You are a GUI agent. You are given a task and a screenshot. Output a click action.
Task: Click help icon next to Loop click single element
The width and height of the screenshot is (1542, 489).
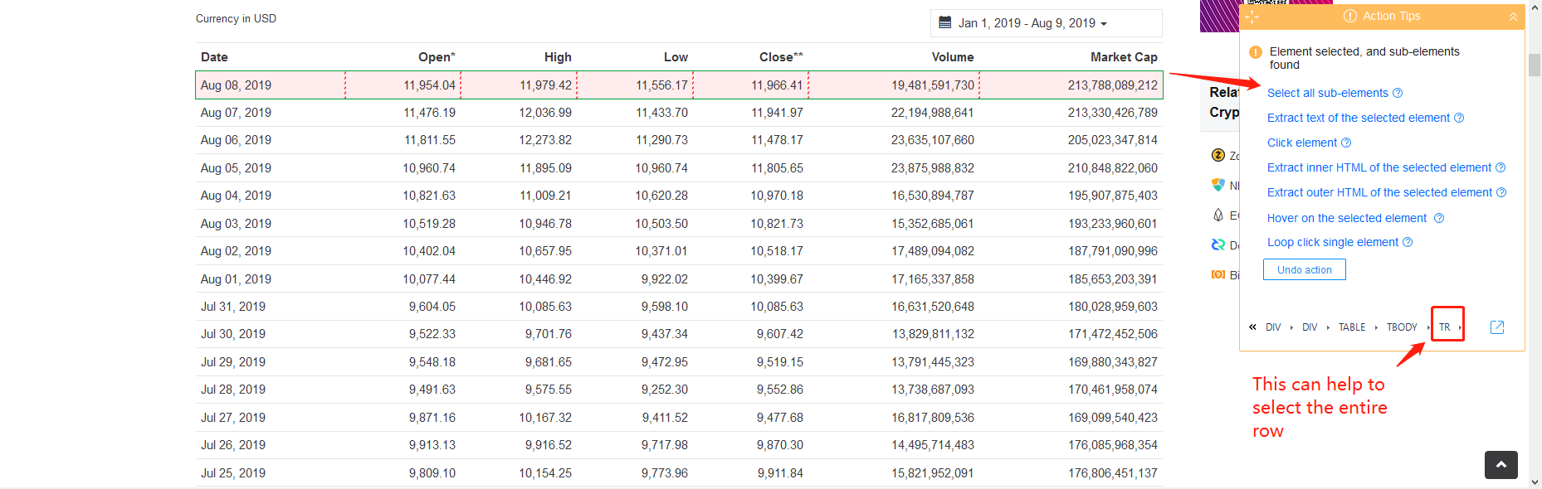tap(1408, 242)
